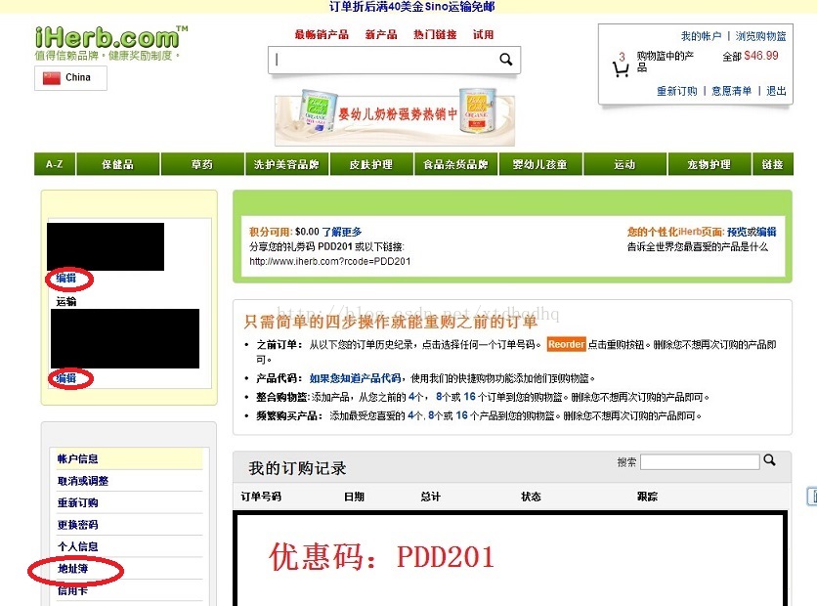
Task: Click the free shipping notice at top
Action: (411, 7)
